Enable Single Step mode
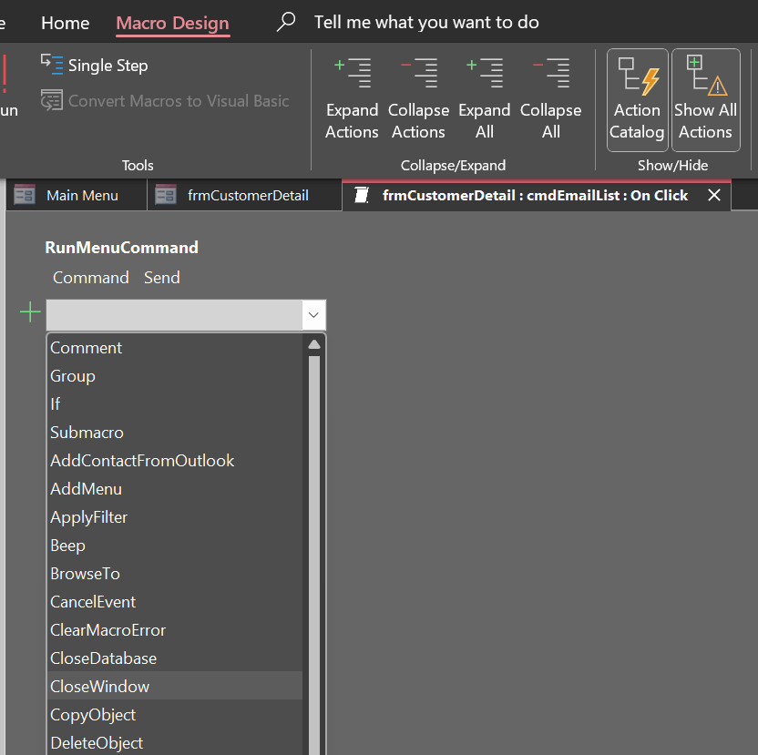 pos(94,66)
